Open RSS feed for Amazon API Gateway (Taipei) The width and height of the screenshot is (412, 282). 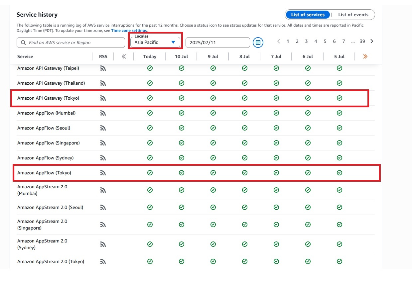[103, 68]
